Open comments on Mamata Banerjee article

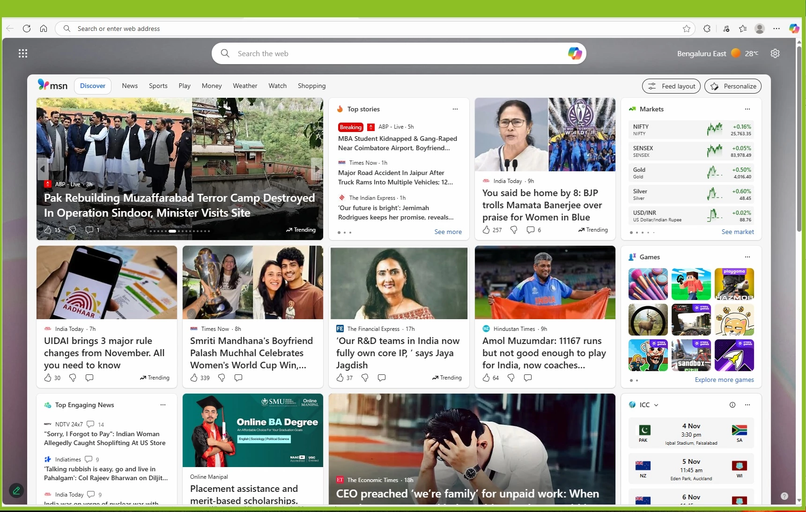[533, 230]
